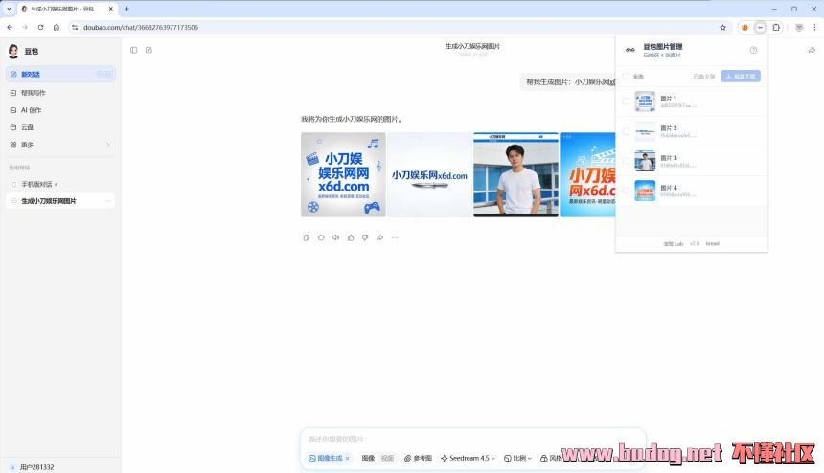This screenshot has height=473, width=824.
Task: Click the 图片 3 row title
Action: [x=669, y=158]
